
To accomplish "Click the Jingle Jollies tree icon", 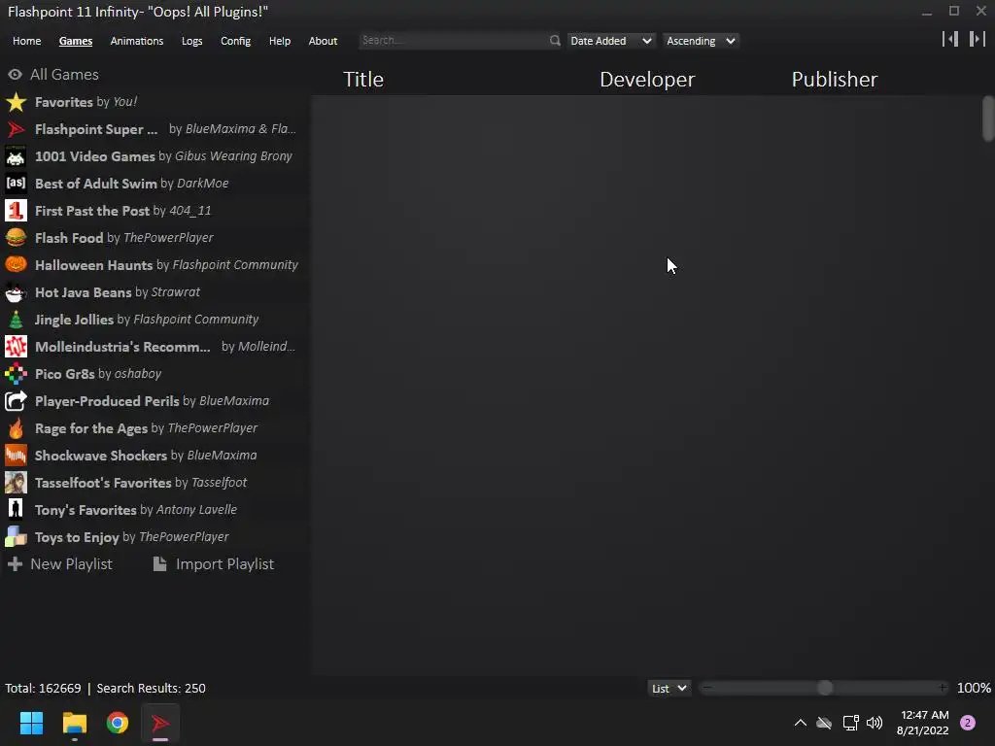I will click(16, 320).
